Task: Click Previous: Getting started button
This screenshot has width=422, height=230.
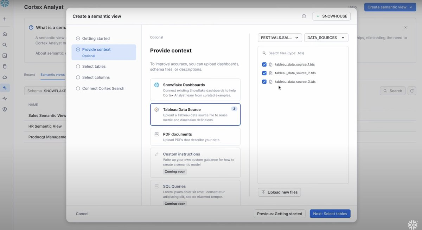Action: [280, 214]
